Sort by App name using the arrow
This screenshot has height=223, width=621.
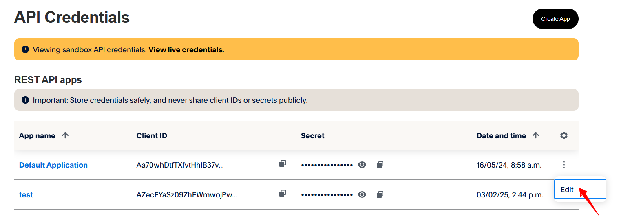tap(65, 136)
